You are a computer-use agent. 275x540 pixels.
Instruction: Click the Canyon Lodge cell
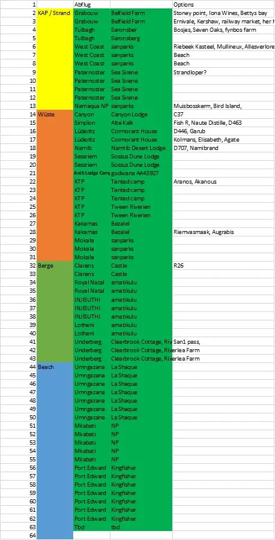141,114
